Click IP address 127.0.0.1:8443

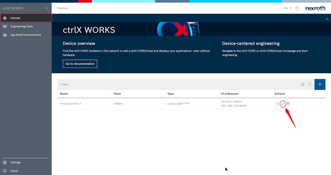[x=231, y=102]
